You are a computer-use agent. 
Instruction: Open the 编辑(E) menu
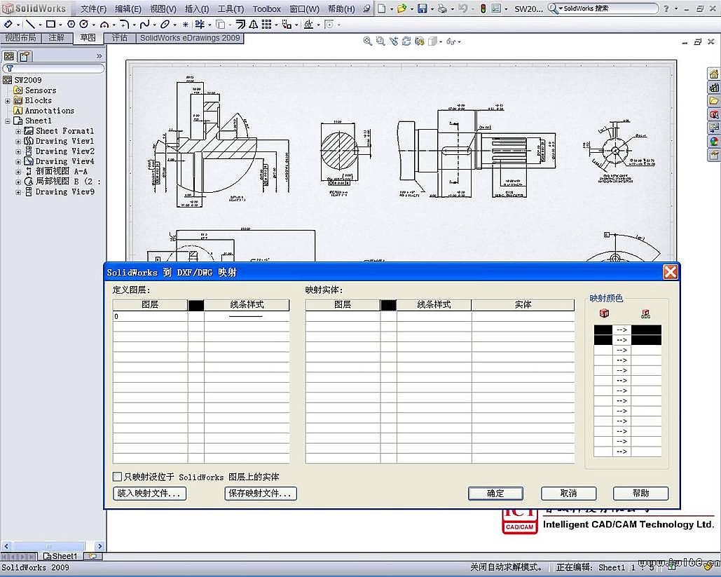pyautogui.click(x=128, y=8)
